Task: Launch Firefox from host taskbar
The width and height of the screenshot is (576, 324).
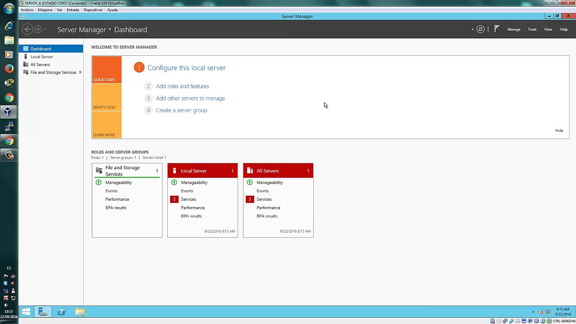Action: [9, 68]
